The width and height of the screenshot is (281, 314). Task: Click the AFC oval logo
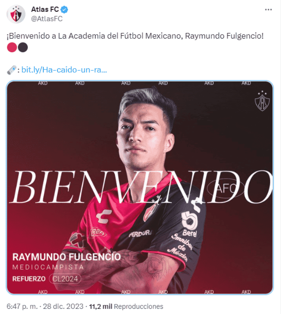pyautogui.click(x=226, y=188)
